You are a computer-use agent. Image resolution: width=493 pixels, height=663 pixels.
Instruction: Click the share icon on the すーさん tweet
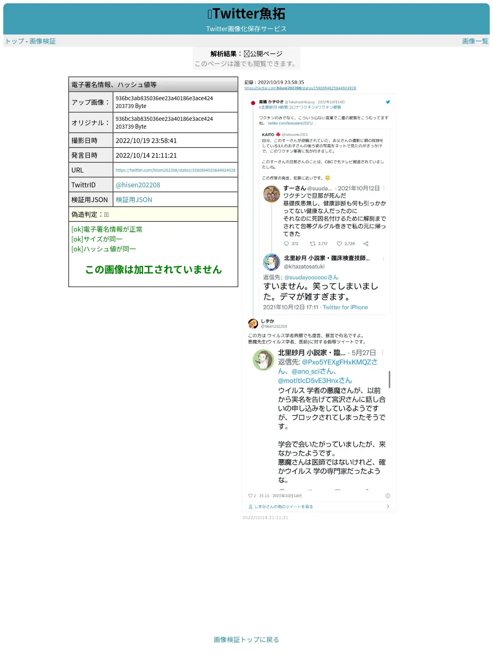pos(366,244)
